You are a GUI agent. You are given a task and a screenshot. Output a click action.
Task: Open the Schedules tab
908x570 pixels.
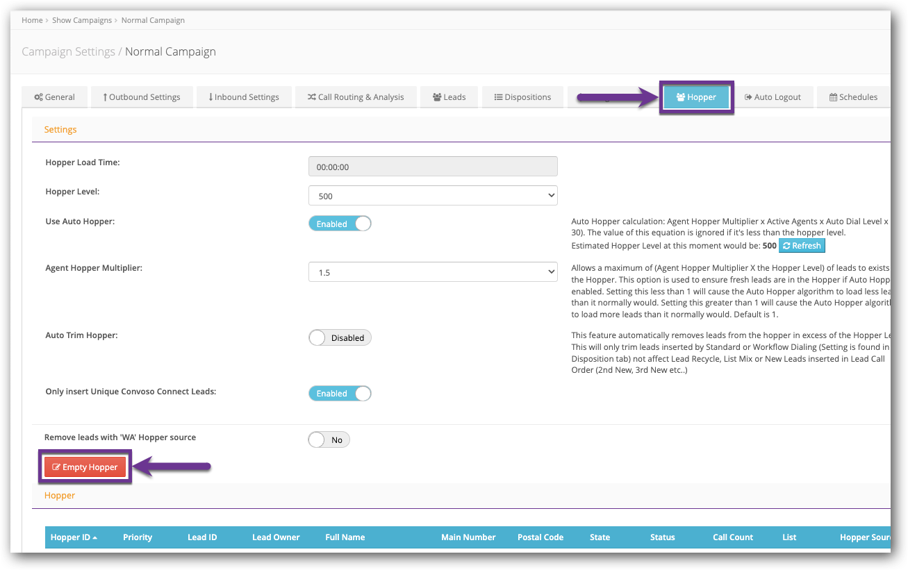(853, 97)
